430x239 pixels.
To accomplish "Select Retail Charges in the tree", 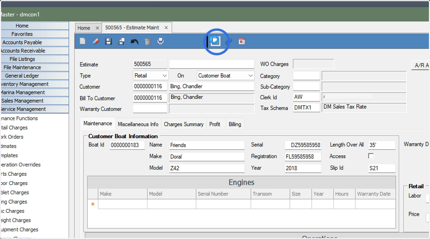I will 14,128.
